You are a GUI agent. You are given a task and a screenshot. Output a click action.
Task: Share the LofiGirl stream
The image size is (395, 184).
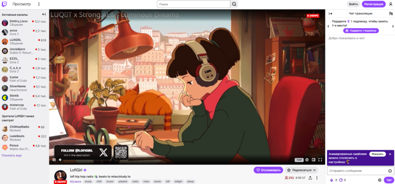[310, 178]
